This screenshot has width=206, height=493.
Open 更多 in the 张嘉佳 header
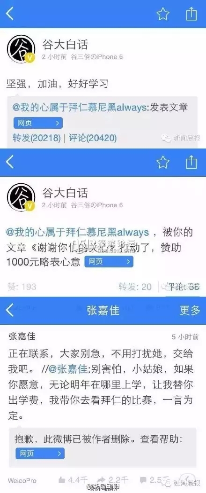click(190, 310)
